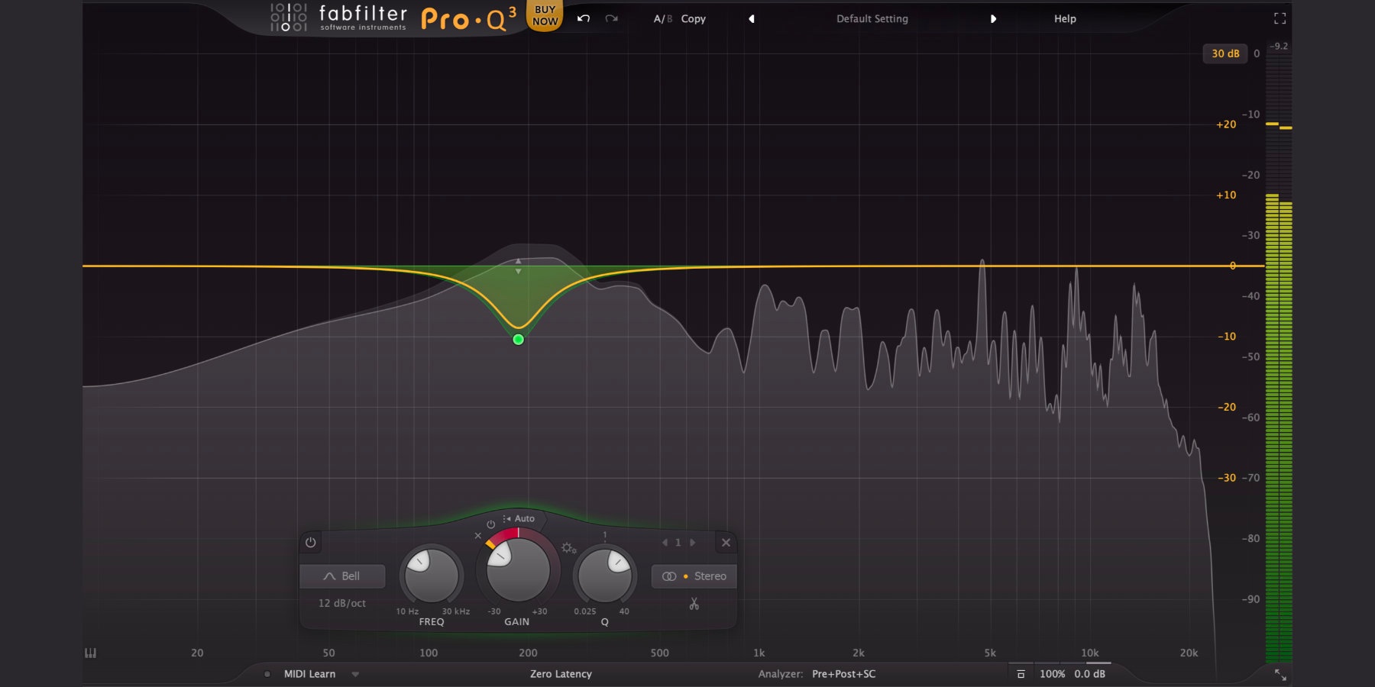This screenshot has width=1375, height=687.
Task: Click the resize handle icon bottom right
Action: click(x=1280, y=675)
